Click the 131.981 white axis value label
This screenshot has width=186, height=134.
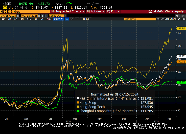click(x=181, y=56)
